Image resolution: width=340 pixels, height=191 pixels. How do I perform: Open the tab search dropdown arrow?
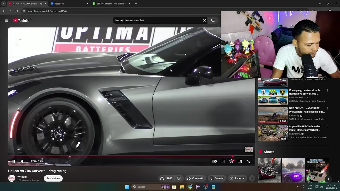pyautogui.click(x=3, y=4)
